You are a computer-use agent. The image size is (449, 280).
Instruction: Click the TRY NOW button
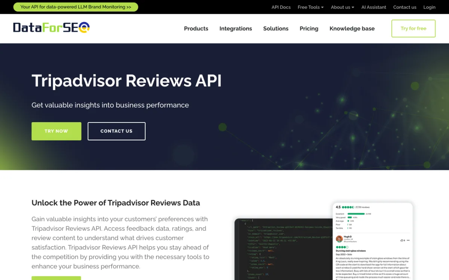coord(56,131)
